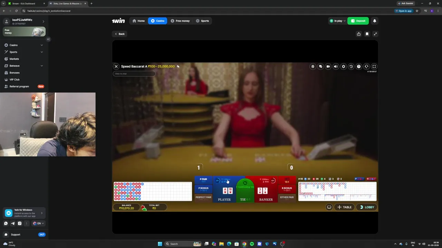
Task: Open the Telegram social link
Action: pyautogui.click(x=13, y=224)
